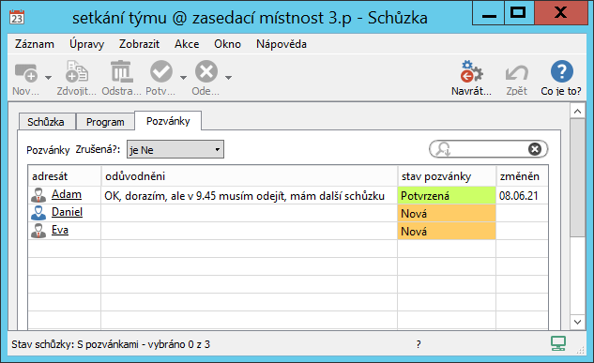The image size is (594, 363).
Task: Open the Akce menu
Action: [x=187, y=44]
